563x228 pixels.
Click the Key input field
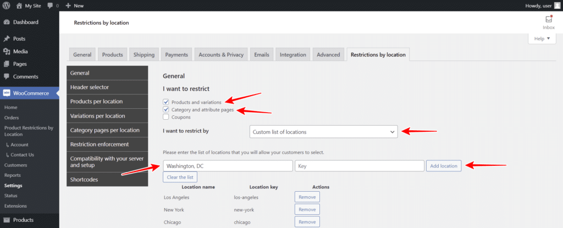(359, 166)
